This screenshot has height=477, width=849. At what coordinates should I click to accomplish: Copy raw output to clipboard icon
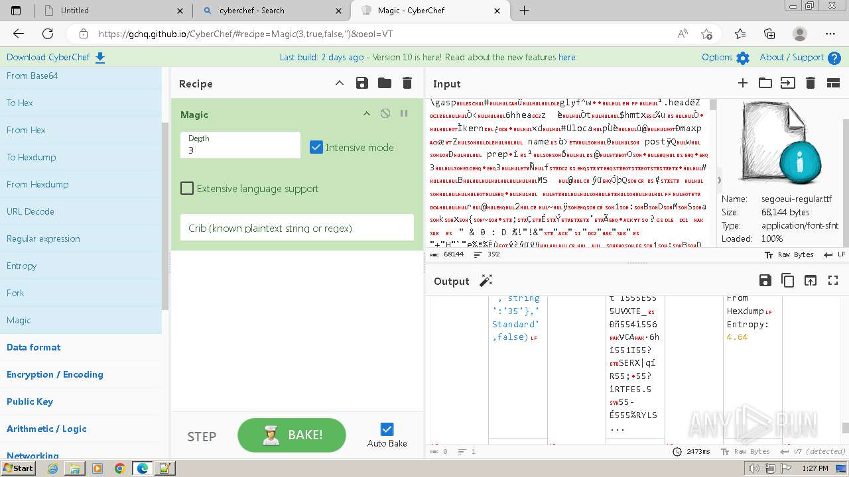click(788, 280)
